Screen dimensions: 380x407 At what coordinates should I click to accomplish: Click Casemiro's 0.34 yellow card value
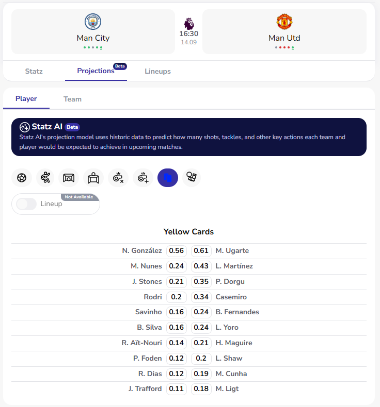point(201,297)
